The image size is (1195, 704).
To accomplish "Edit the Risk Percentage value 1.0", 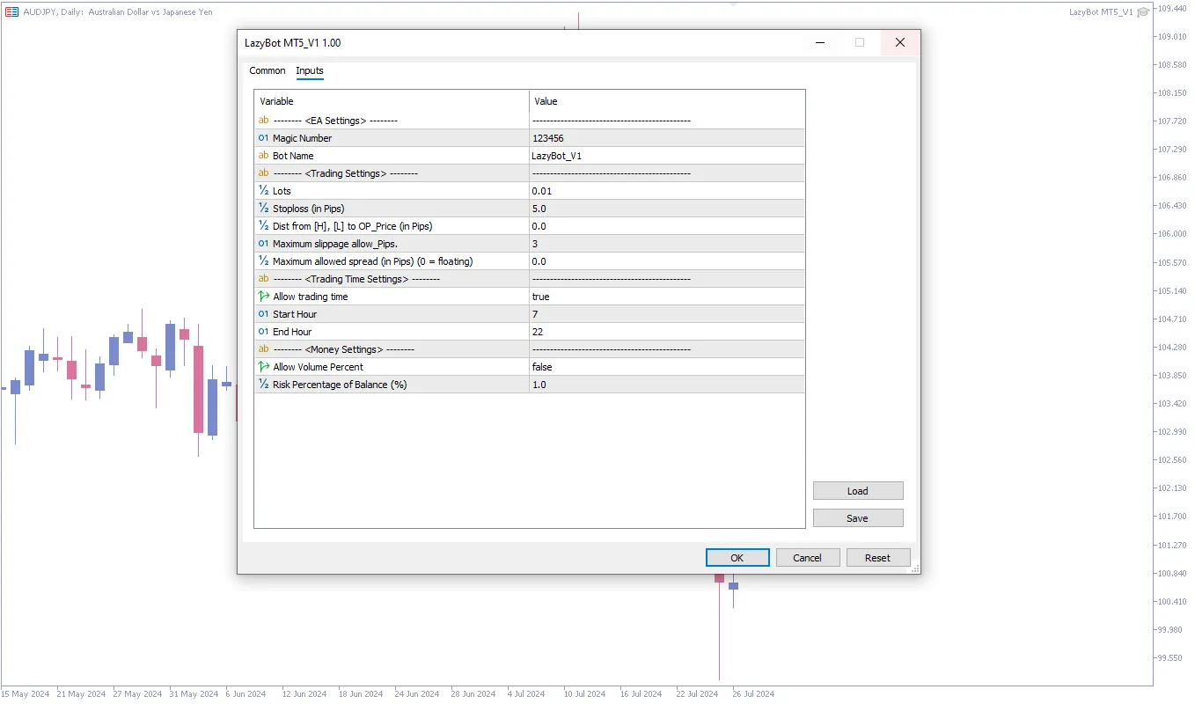I will 667,385.
